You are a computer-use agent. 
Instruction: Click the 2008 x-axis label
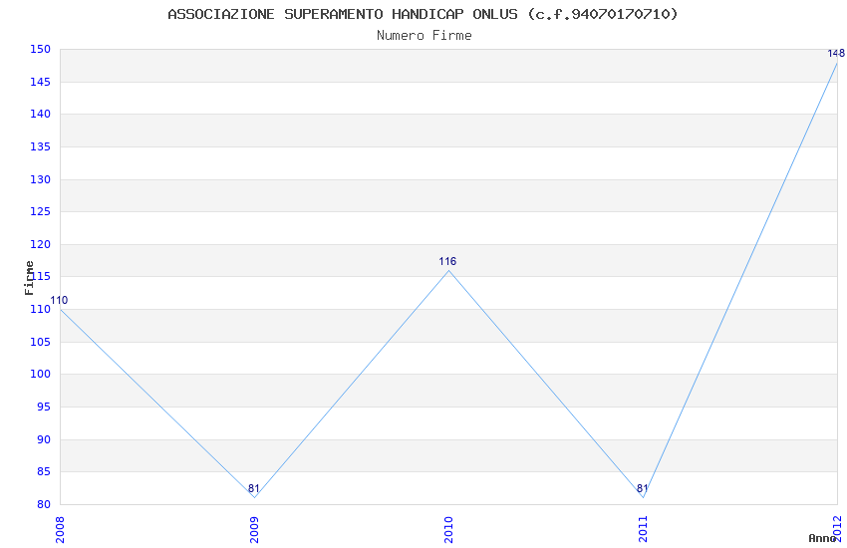coord(60,529)
